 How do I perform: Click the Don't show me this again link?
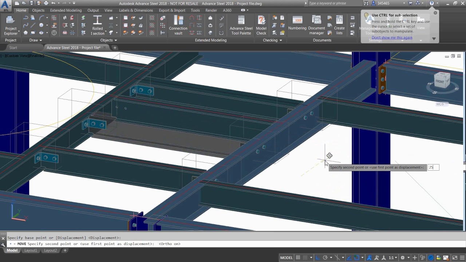coord(392,37)
